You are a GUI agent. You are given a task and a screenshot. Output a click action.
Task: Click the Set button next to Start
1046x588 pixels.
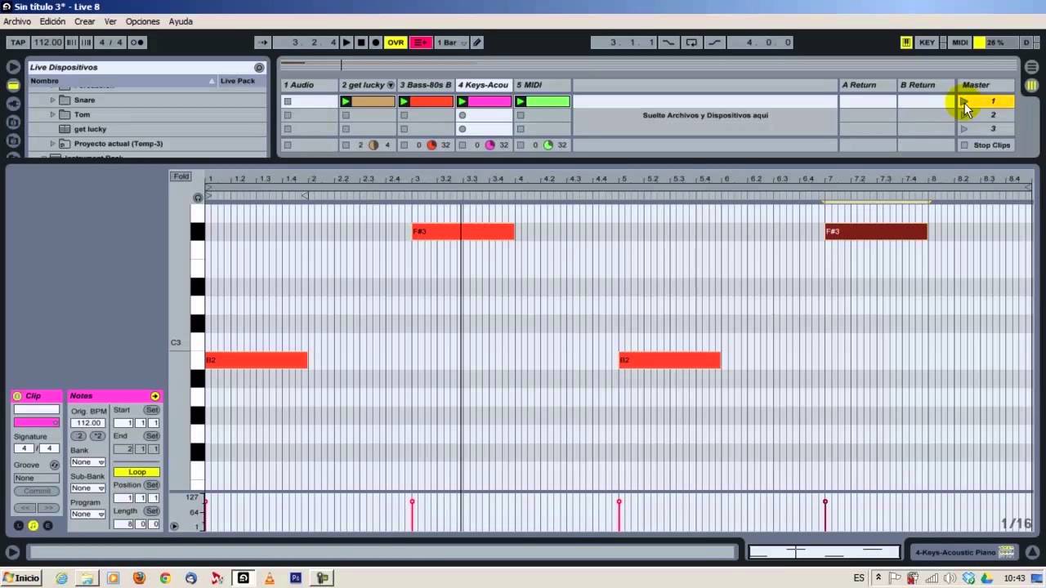pyautogui.click(x=152, y=410)
